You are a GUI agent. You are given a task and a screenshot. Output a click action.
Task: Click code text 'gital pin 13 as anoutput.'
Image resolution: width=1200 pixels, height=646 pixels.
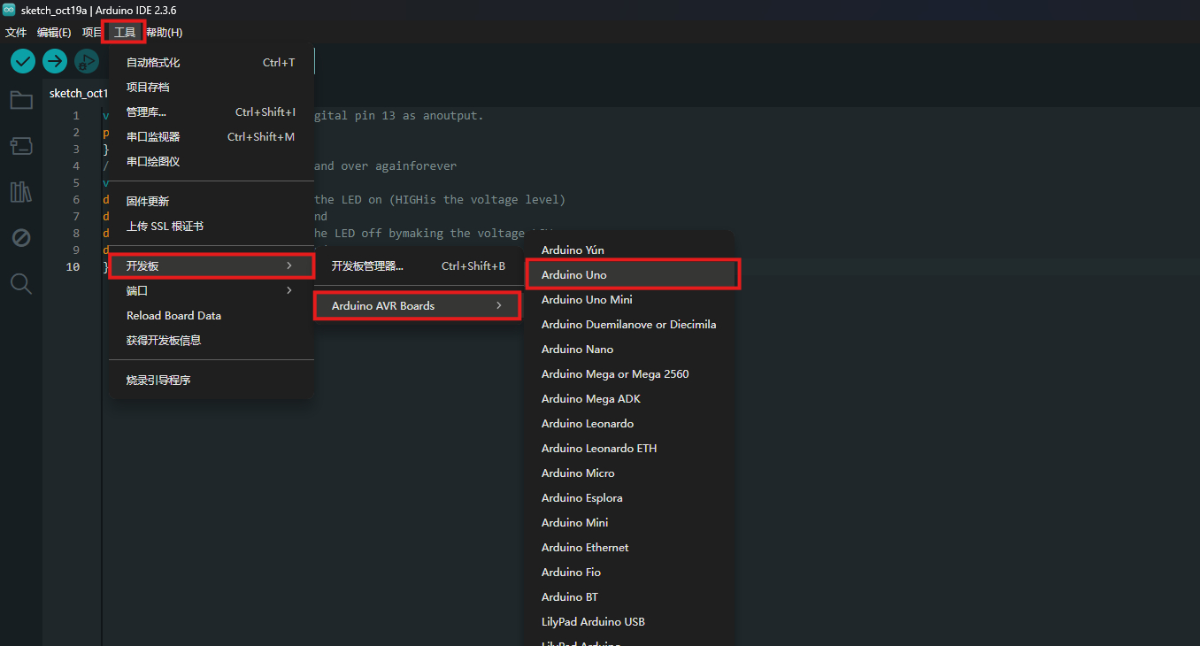coord(399,116)
